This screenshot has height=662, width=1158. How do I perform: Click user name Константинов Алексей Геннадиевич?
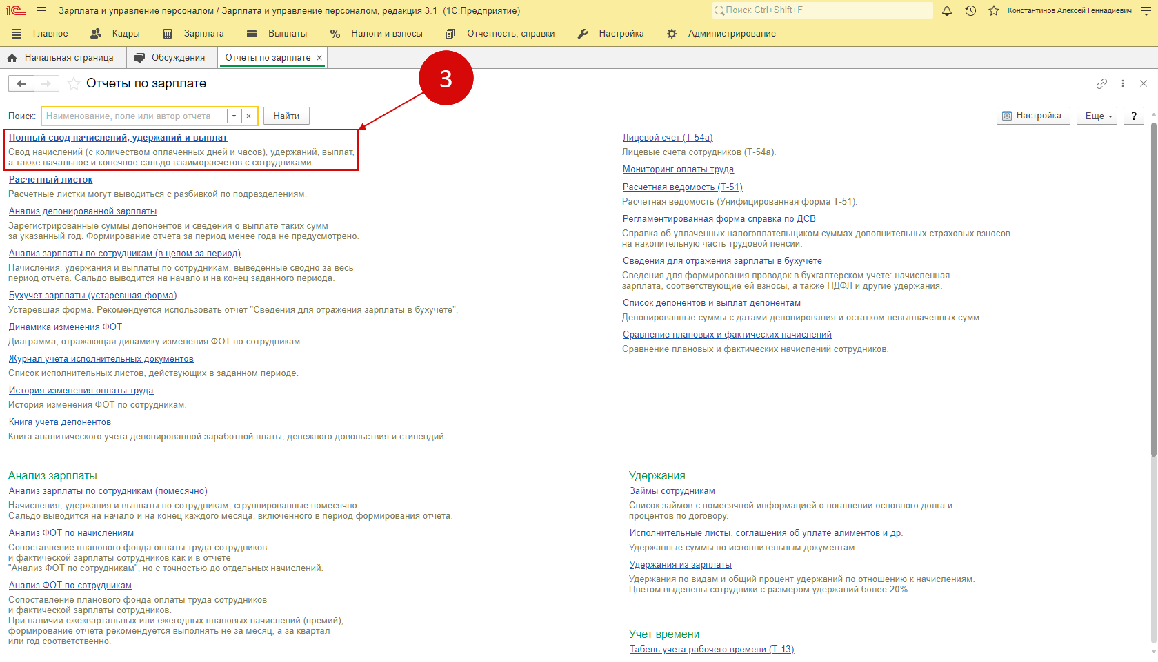click(x=1070, y=10)
